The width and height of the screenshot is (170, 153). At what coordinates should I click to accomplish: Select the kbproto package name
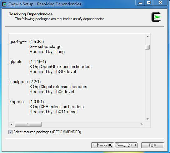[x=17, y=102]
